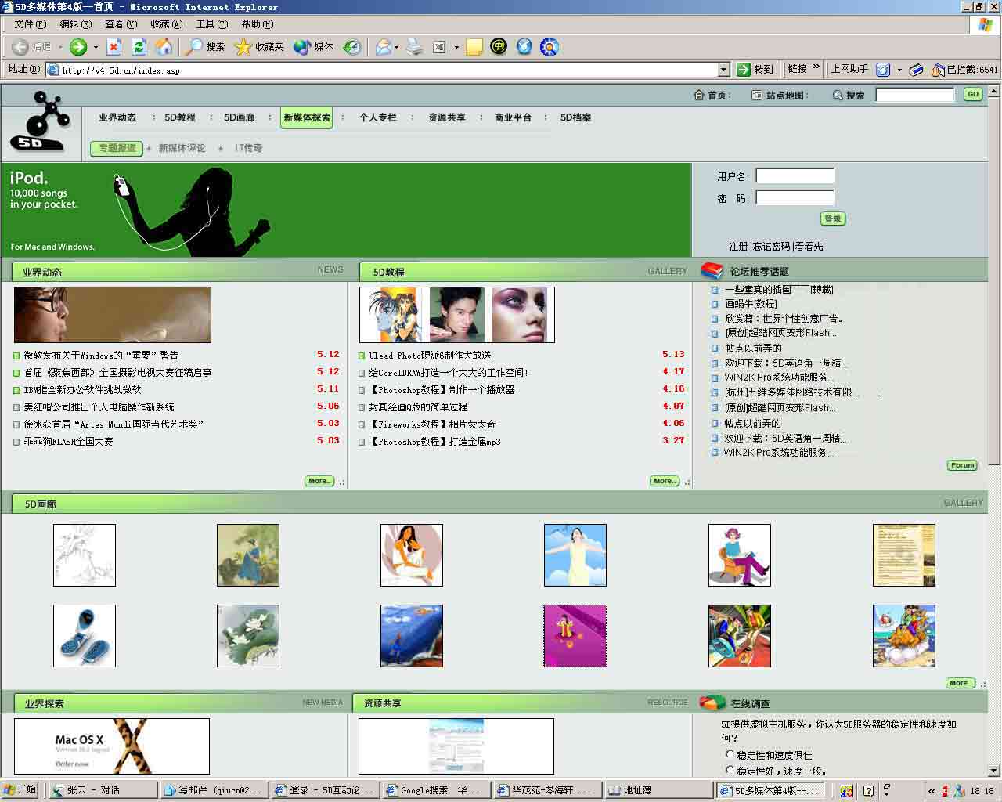Screen dimensions: 1002x802
Task: Click the 上网助手 cleanup icon
Action: 883,70
